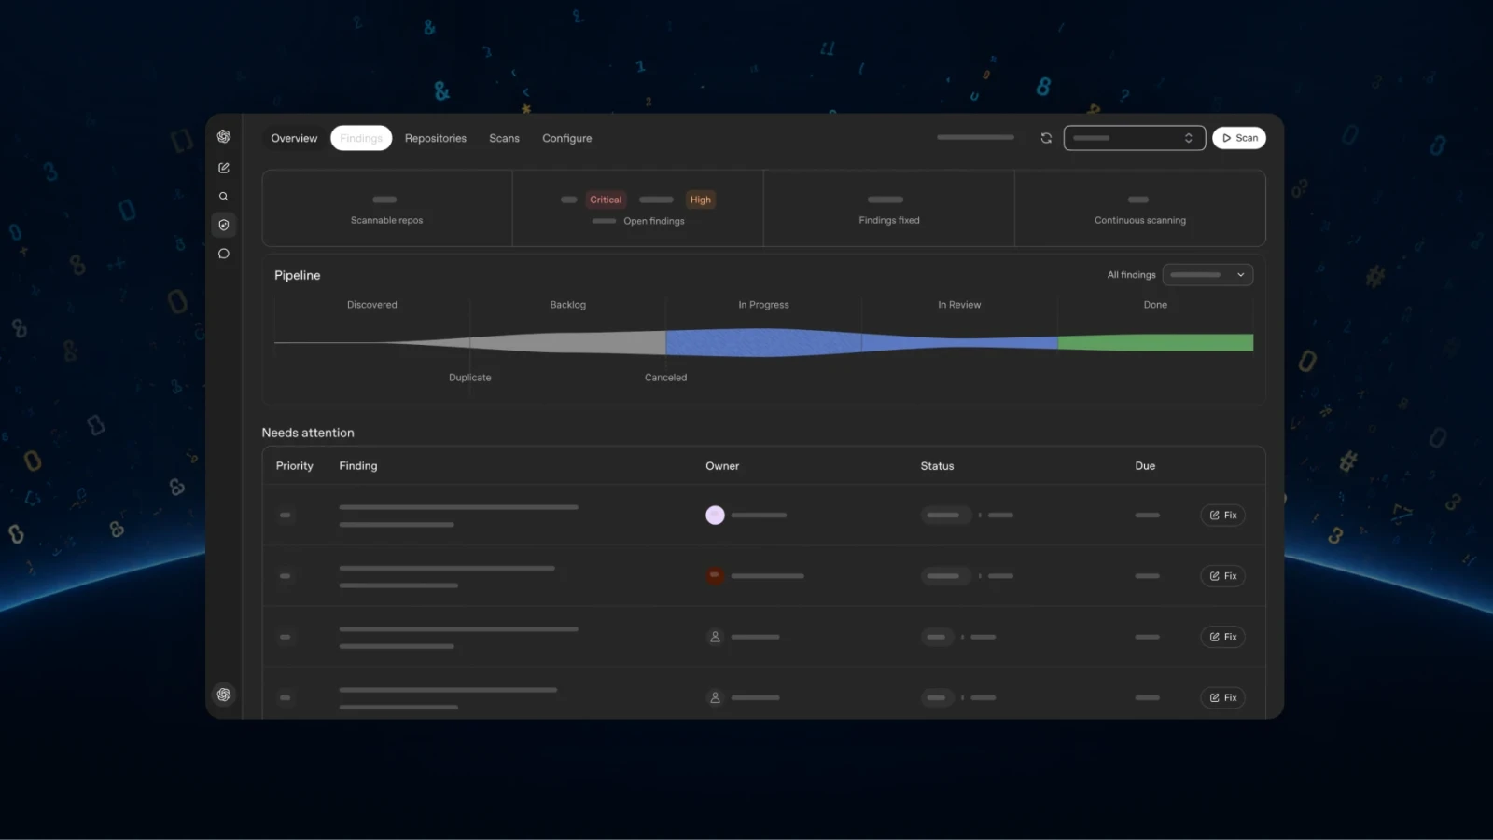Go to the Scans tab
The image size is (1493, 840).
point(504,138)
